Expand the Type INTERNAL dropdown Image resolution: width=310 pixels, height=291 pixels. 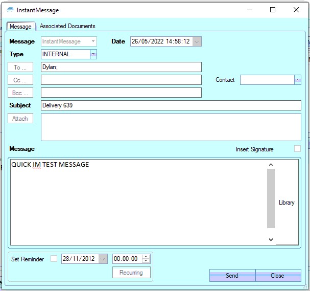click(x=93, y=54)
